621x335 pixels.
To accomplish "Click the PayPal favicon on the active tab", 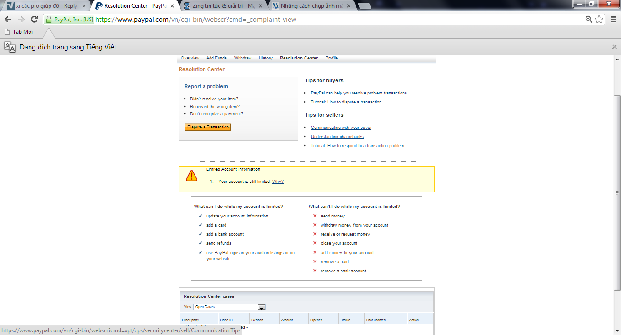I will [x=99, y=6].
